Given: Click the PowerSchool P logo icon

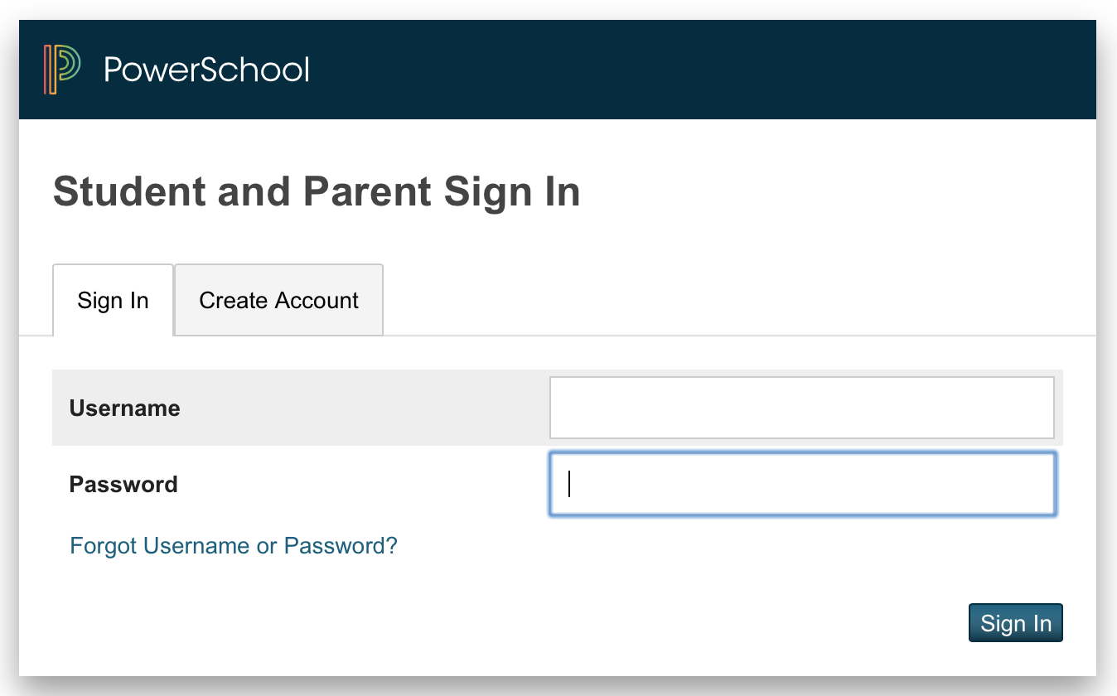Looking at the screenshot, I should [x=62, y=70].
